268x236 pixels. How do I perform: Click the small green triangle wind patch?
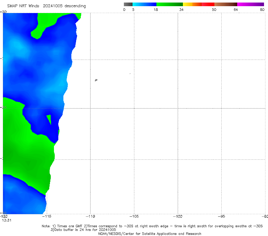pyautogui.click(x=49, y=119)
